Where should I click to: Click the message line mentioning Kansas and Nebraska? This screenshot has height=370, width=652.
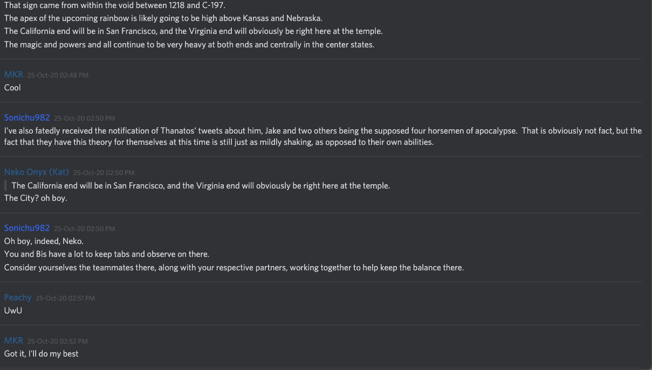point(163,18)
